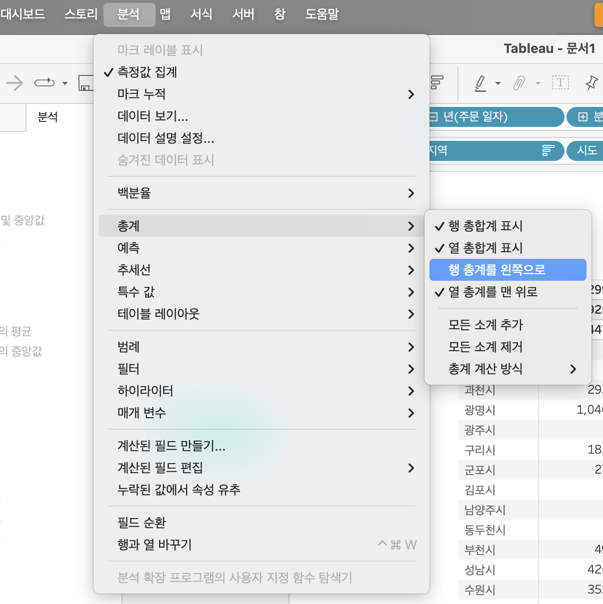Toggle the mark labels T icon
Screen dimensions: 603x604
(x=560, y=82)
